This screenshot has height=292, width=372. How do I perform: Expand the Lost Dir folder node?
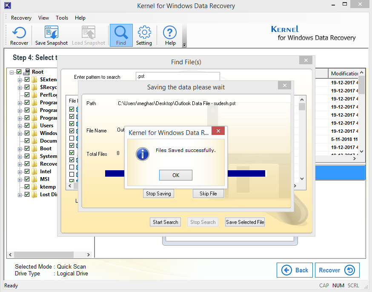pyautogui.click(x=20, y=195)
